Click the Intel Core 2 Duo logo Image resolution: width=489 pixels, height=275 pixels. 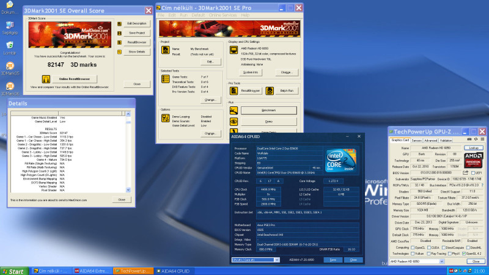tap(340, 161)
